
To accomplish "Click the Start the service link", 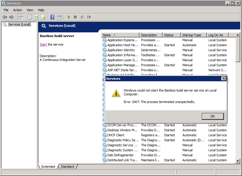I will 43,44.
